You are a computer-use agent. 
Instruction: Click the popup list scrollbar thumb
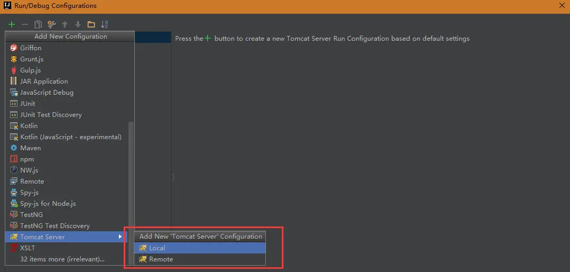[x=131, y=192]
